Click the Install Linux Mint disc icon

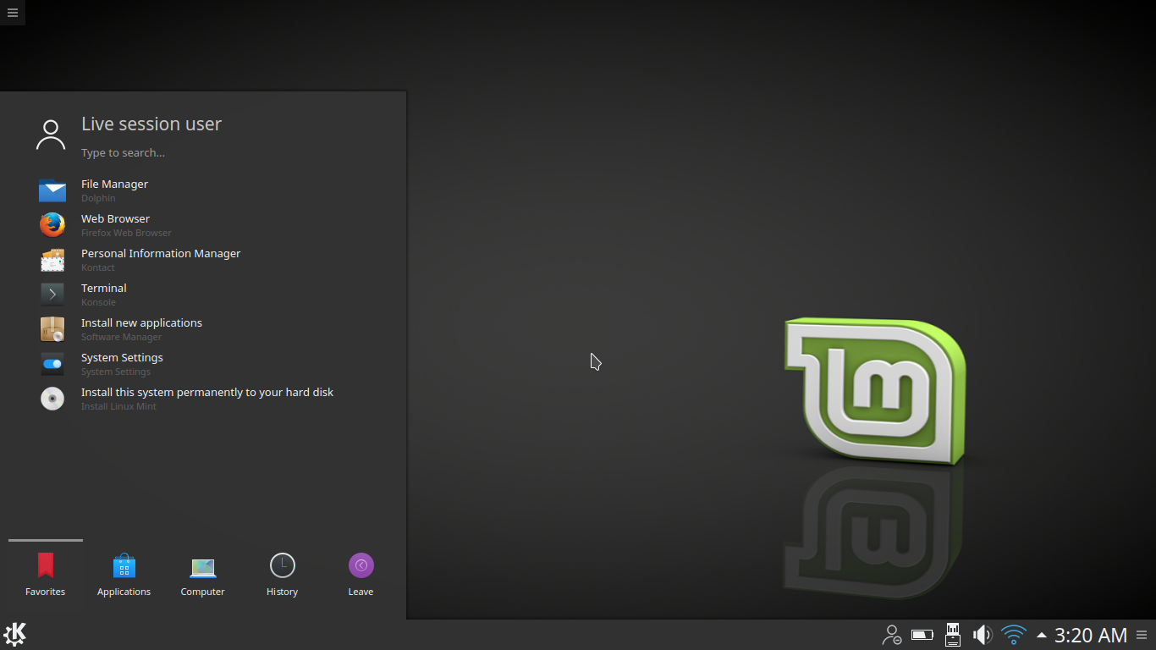click(52, 399)
